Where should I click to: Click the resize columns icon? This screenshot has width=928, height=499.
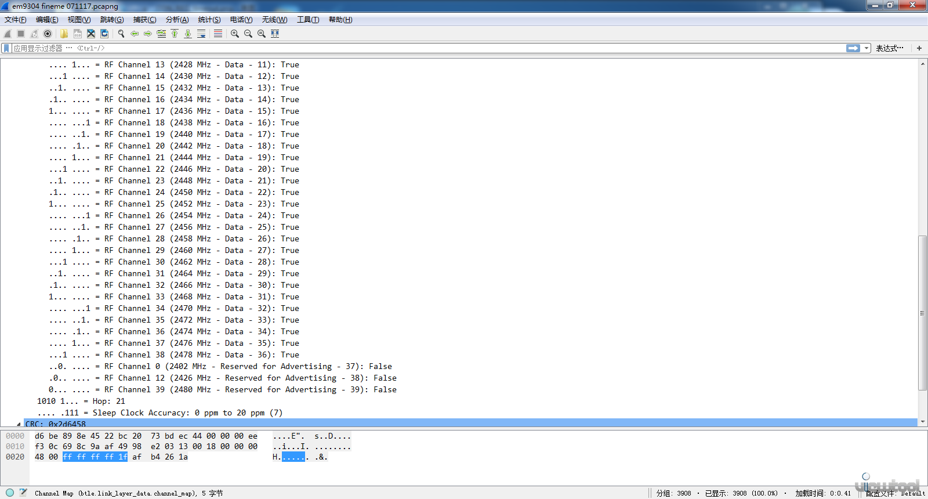[x=275, y=34]
